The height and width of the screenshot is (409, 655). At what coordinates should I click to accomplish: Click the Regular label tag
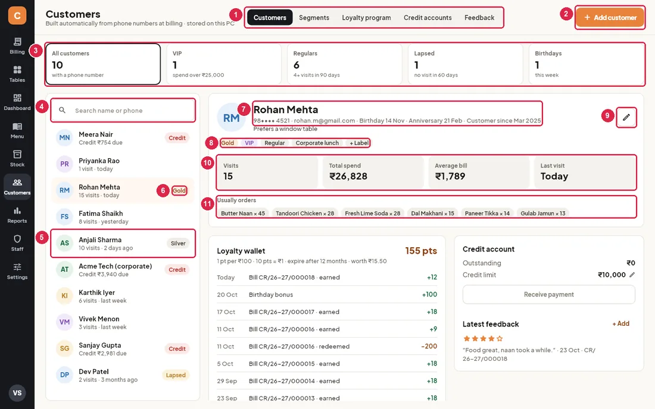(275, 143)
